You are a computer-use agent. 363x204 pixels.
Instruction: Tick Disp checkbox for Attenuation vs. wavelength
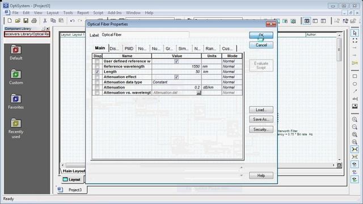point(97,92)
